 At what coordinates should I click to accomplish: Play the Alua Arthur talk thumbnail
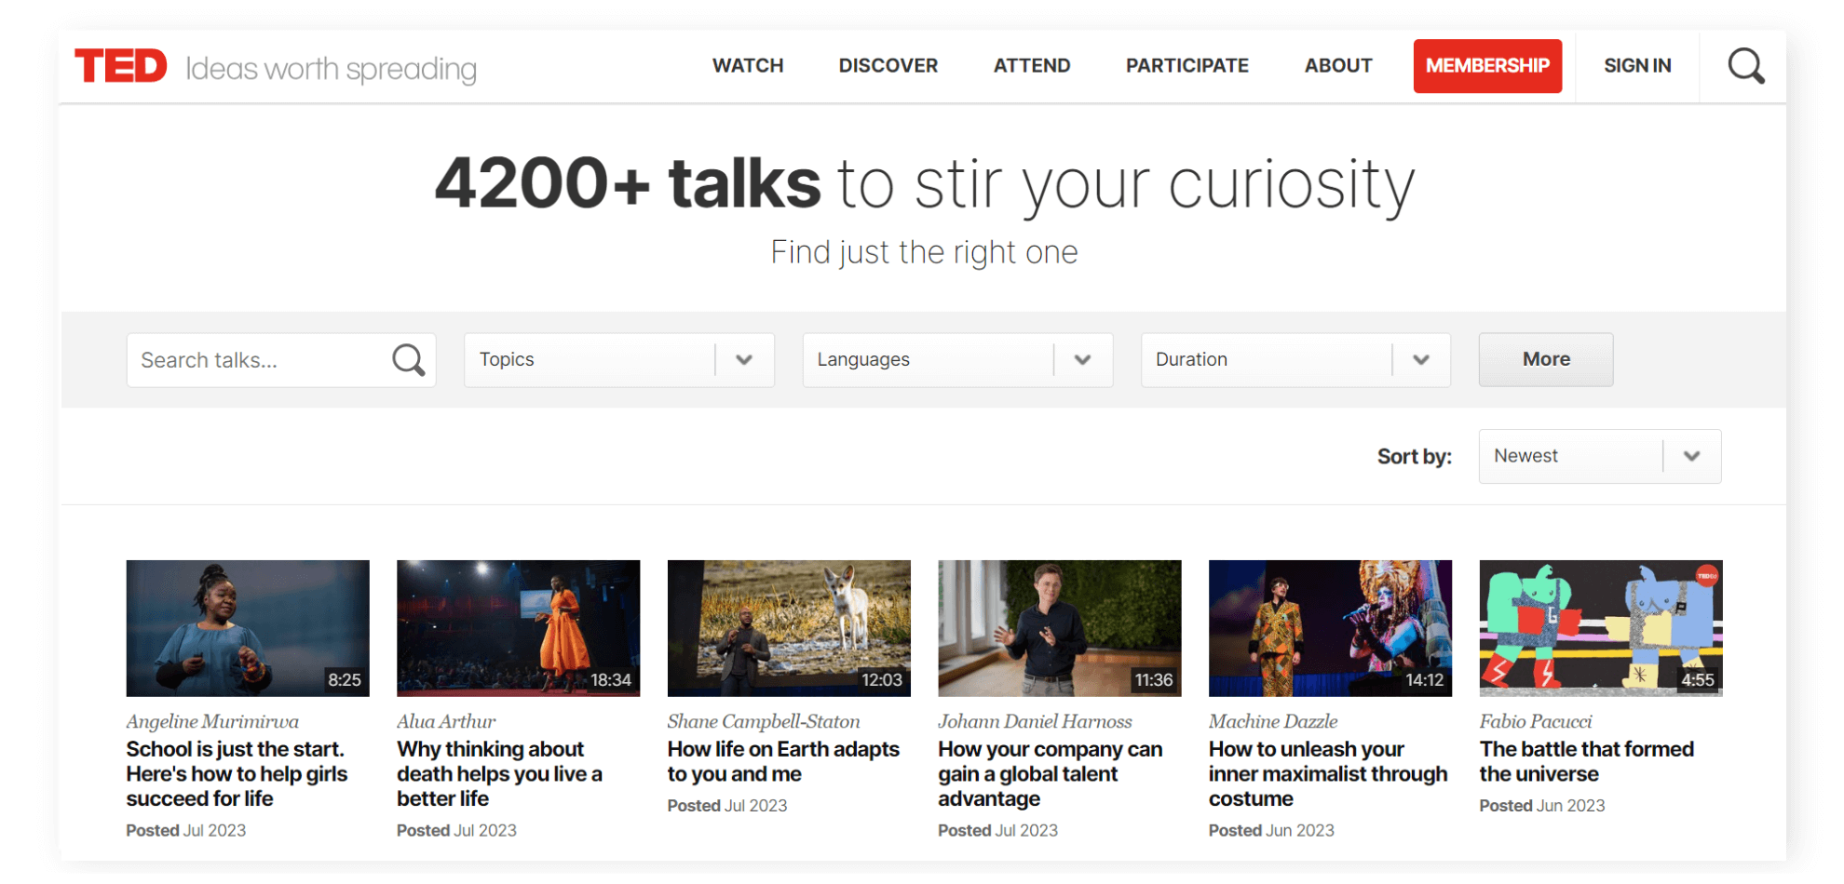[x=518, y=628]
